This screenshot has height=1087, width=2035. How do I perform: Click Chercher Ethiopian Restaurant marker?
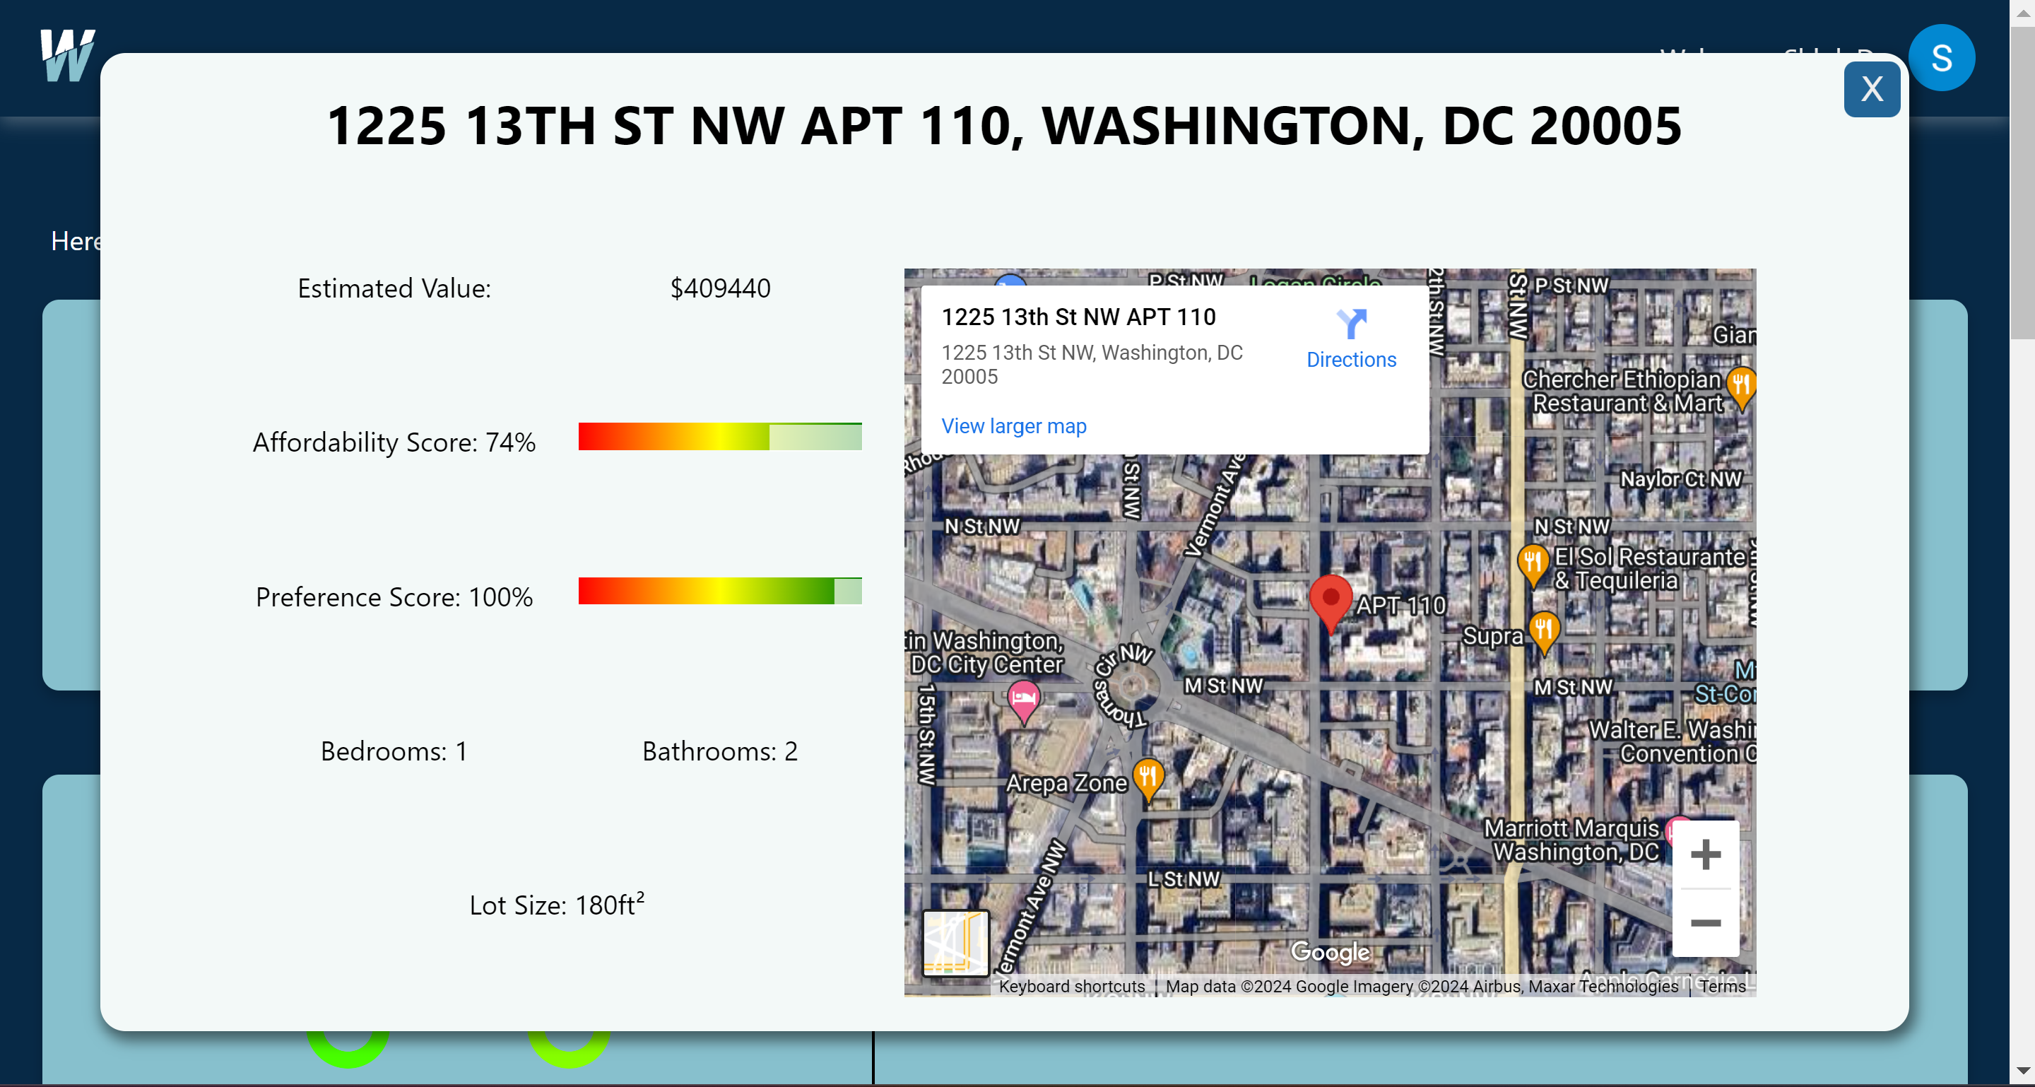tap(1741, 385)
